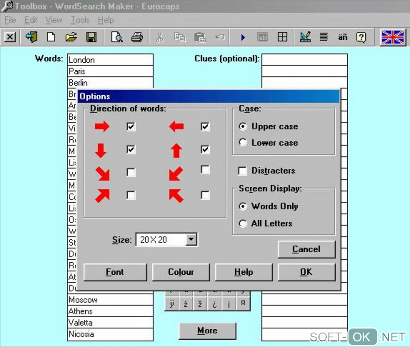Save with the floppy disk icon
This screenshot has height=347, width=410.
pyautogui.click(x=91, y=37)
